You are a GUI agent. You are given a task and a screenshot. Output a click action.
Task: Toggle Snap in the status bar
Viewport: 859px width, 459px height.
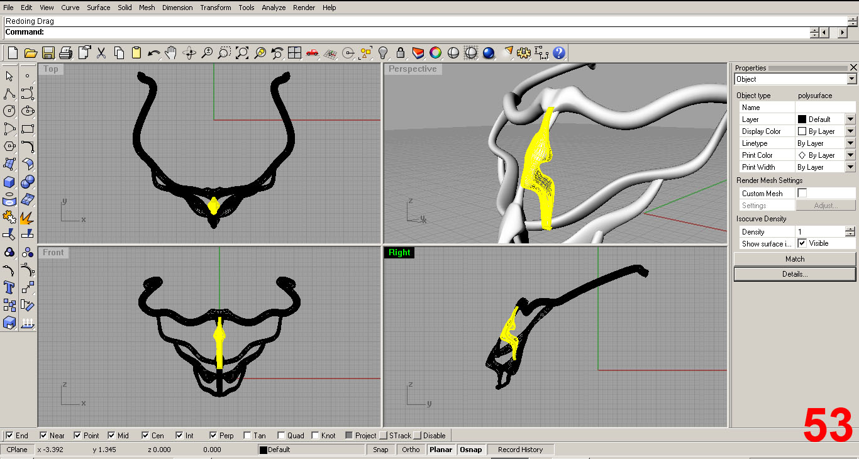coord(380,450)
